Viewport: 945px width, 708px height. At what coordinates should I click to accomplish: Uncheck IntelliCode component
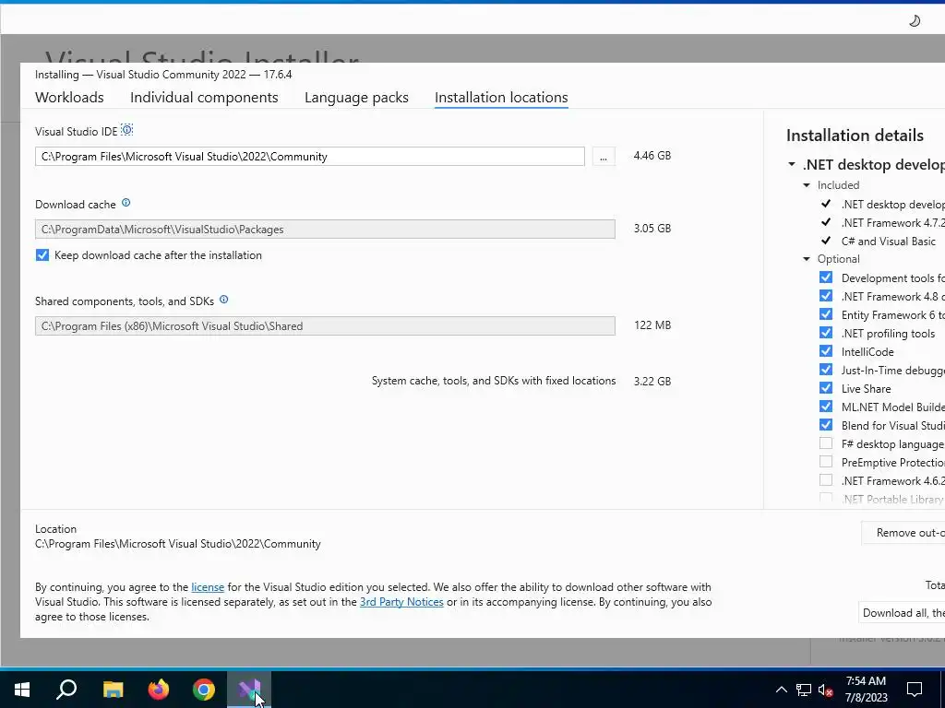826,351
